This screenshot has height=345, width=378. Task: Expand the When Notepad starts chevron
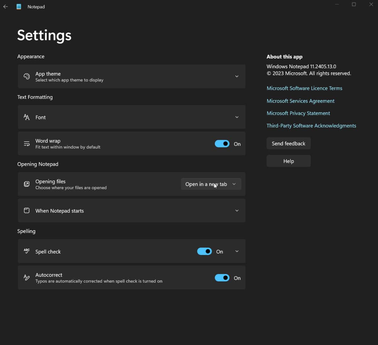pyautogui.click(x=237, y=210)
